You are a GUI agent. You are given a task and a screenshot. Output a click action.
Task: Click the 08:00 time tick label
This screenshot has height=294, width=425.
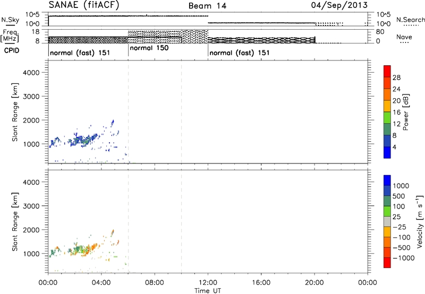point(155,283)
